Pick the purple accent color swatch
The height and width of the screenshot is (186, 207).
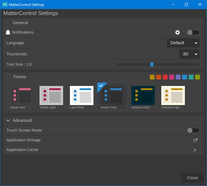[178, 77]
